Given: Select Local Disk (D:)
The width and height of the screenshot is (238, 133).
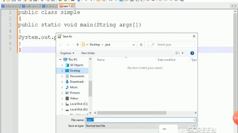Looking at the screenshot, I should tap(78, 109).
